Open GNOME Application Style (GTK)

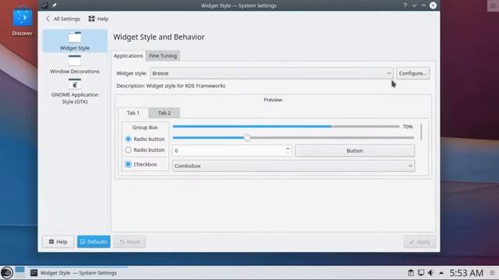[x=75, y=92]
